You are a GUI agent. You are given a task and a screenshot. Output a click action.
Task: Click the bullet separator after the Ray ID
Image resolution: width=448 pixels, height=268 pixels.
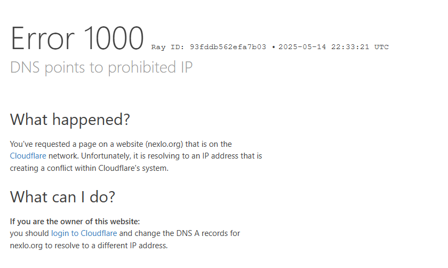(274, 47)
